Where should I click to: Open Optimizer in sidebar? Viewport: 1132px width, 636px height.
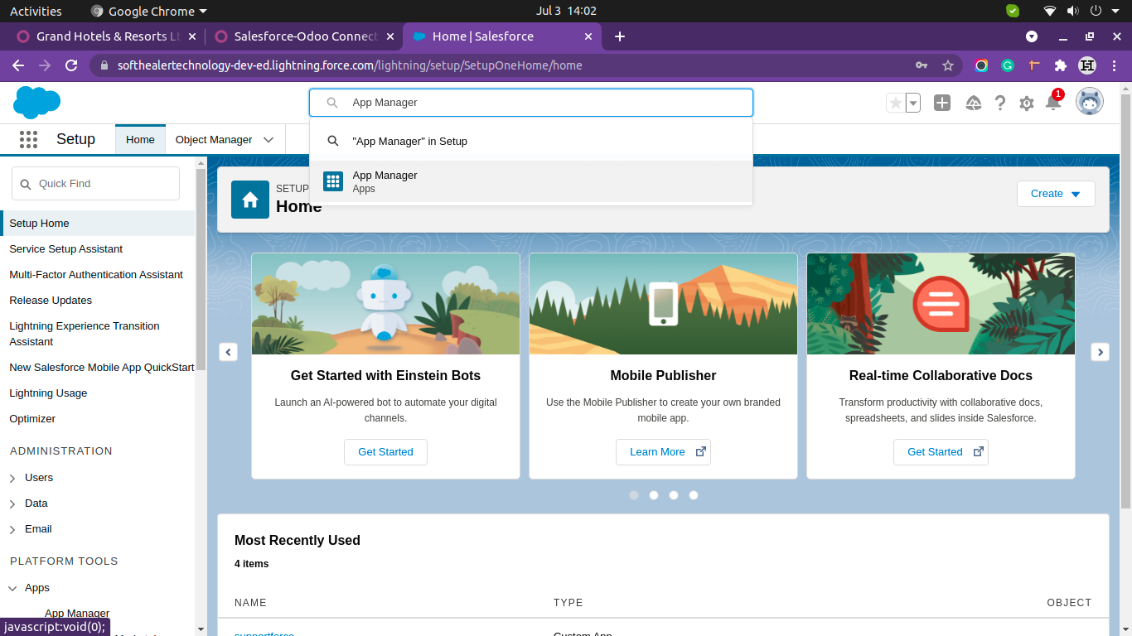tap(32, 419)
